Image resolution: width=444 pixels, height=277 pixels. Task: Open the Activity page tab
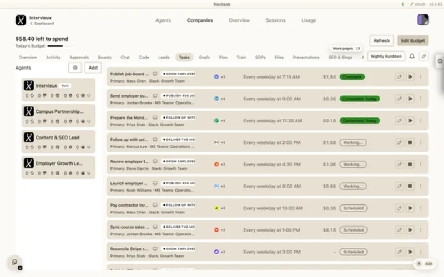pos(53,58)
